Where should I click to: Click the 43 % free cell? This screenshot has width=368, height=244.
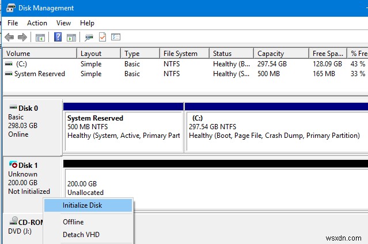(358, 64)
